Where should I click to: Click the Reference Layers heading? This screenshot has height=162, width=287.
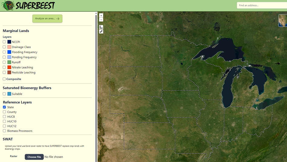click(17, 102)
